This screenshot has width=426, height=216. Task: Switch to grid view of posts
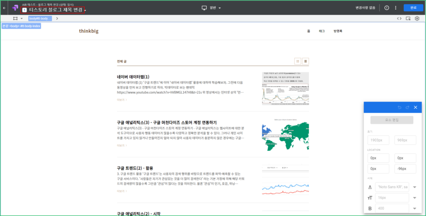click(298, 61)
